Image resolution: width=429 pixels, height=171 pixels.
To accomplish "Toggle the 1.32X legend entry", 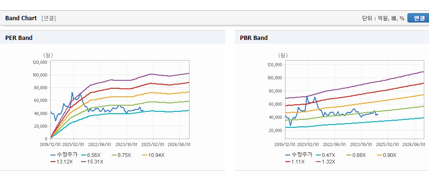I will pos(326,162).
